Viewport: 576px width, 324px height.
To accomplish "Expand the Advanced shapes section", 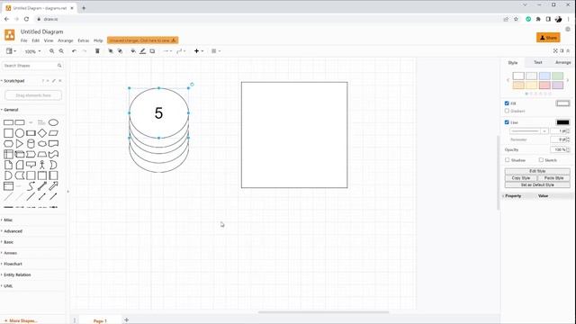I will click(13, 231).
